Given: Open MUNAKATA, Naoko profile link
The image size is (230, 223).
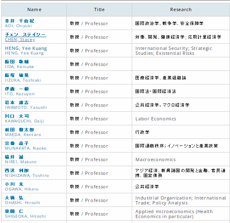Looking at the screenshot, I should [x=26, y=146].
